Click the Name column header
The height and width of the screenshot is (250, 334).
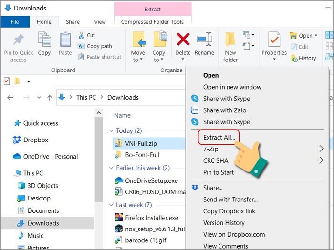[122, 115]
